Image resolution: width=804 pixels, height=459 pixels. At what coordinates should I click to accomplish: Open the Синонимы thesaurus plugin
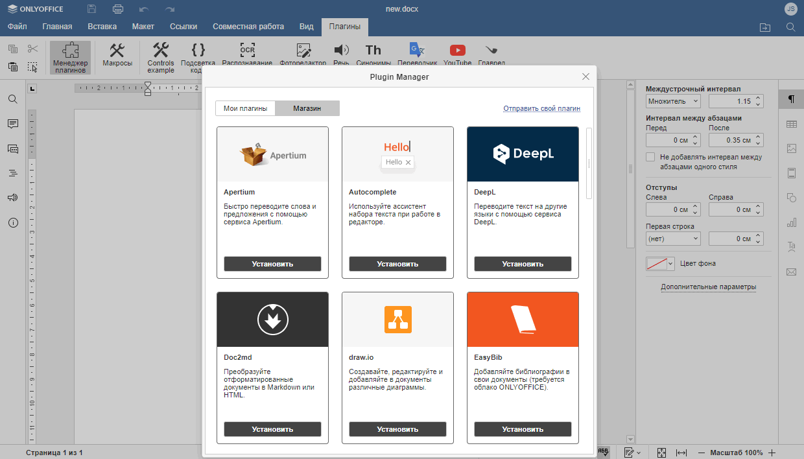[x=373, y=54]
